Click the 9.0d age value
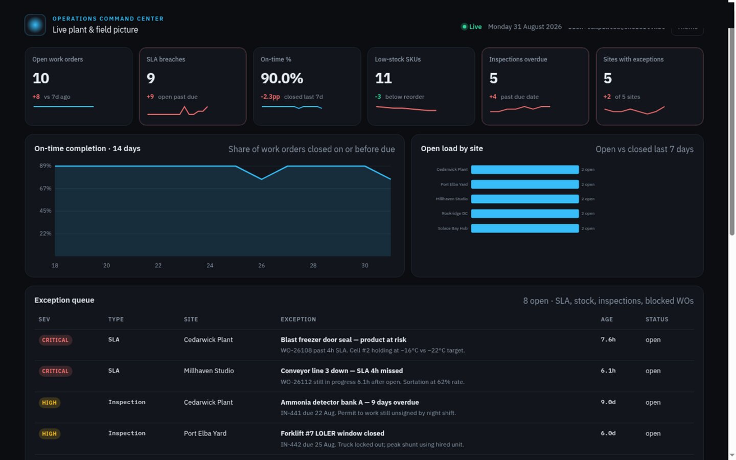Viewport: 736px width, 460px height. [608, 402]
